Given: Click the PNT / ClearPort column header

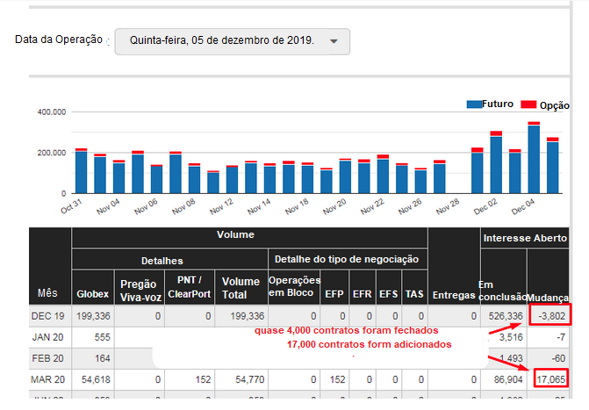Looking at the screenshot, I should [x=190, y=287].
